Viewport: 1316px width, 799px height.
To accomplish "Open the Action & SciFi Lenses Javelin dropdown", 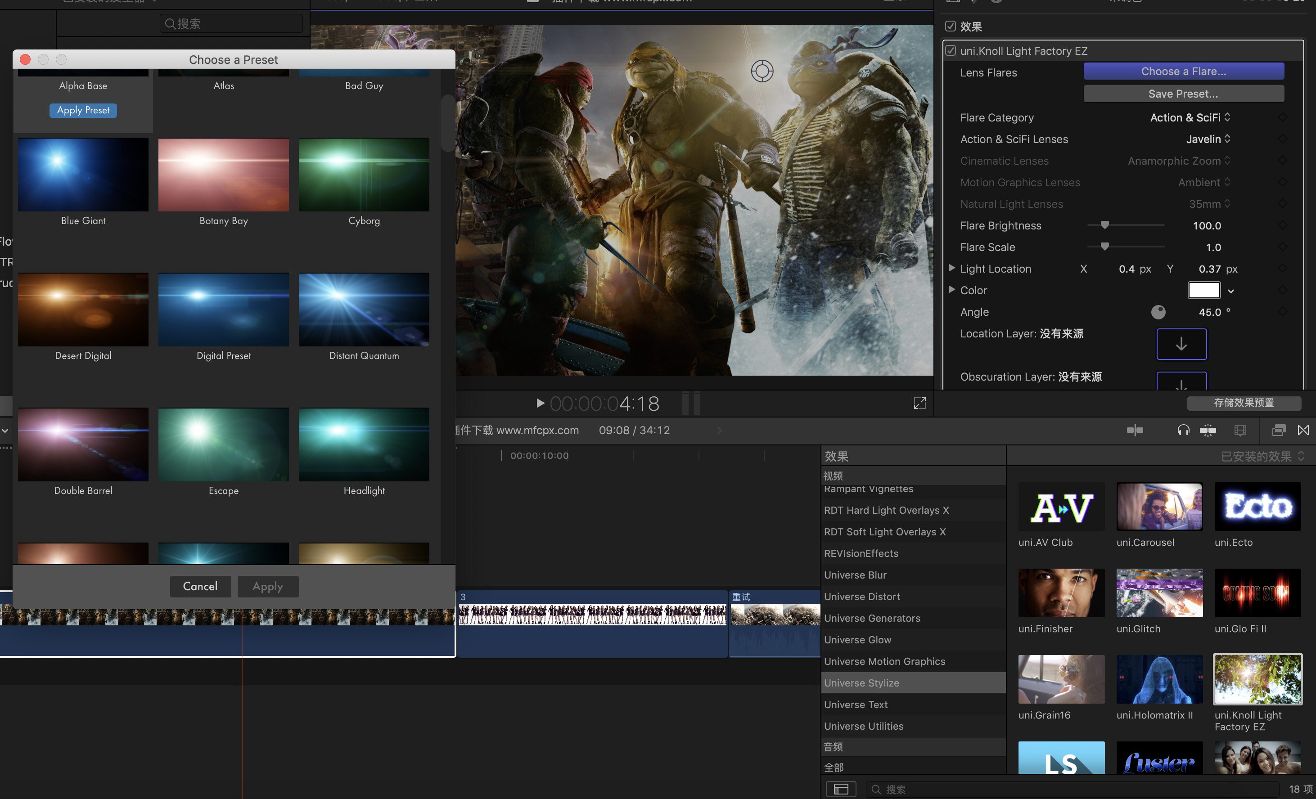I will point(1208,139).
